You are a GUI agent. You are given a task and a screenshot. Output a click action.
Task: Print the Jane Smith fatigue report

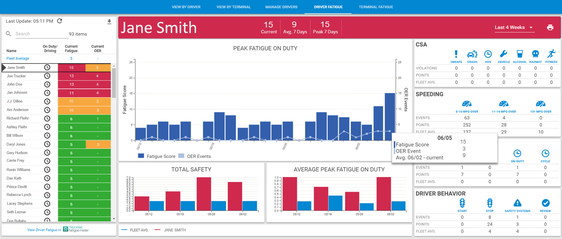pos(550,27)
